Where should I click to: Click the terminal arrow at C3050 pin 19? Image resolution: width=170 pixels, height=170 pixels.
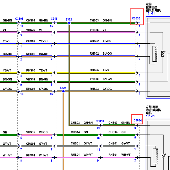coord(101,126)
